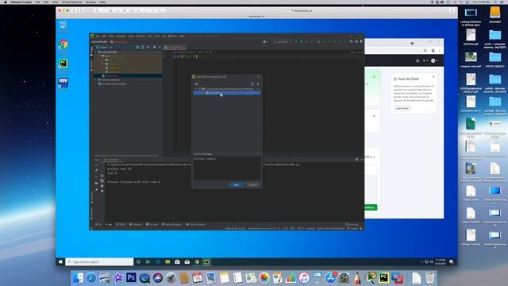
Task: Open TODO tool window tab
Action: pos(121,224)
